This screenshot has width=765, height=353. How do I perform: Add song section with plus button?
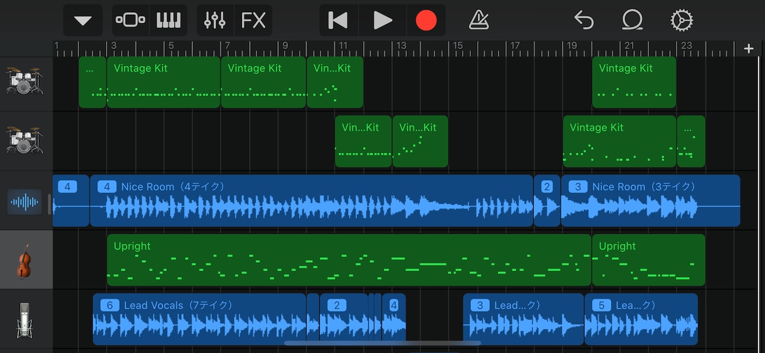click(x=749, y=49)
